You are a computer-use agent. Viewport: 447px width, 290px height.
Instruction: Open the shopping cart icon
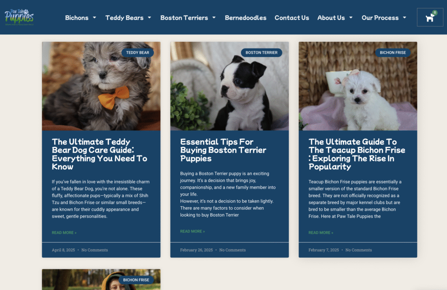430,17
